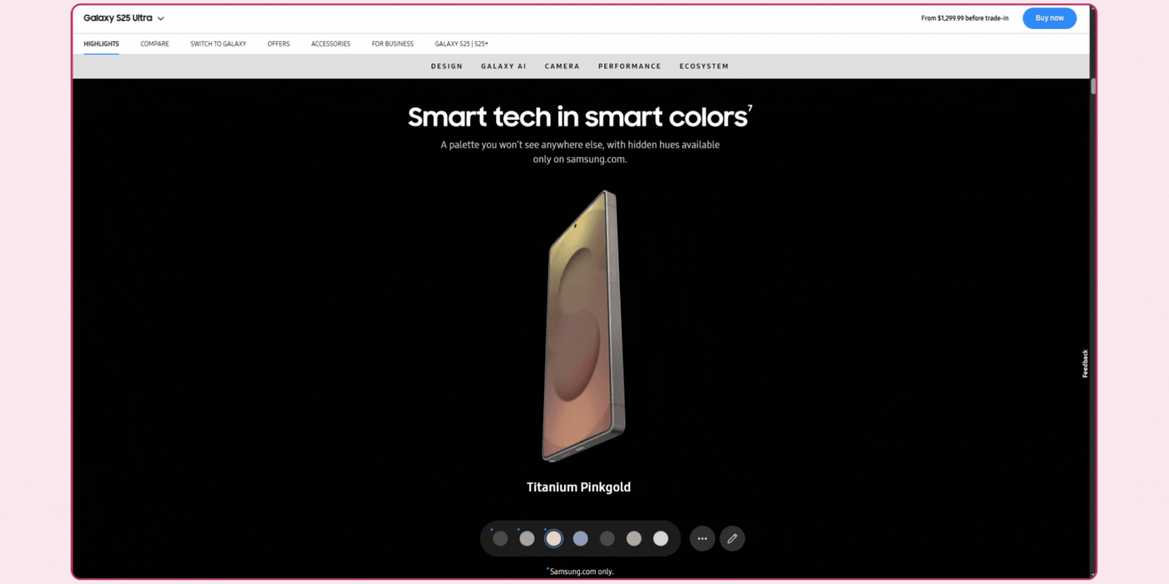The image size is (1169, 584).
Task: Jump to the Design section
Action: pyautogui.click(x=447, y=66)
